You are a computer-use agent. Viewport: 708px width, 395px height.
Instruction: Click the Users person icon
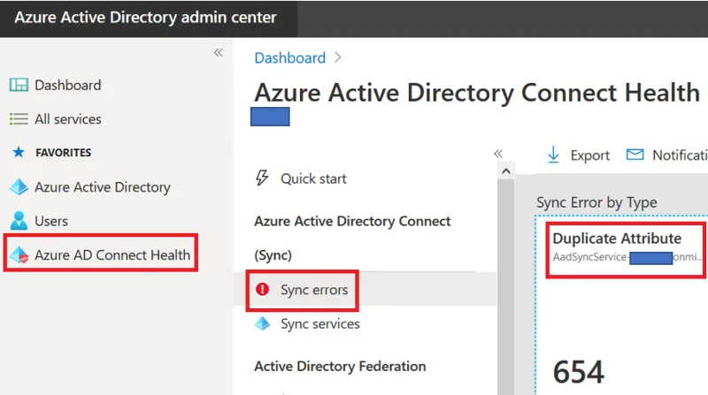click(19, 221)
